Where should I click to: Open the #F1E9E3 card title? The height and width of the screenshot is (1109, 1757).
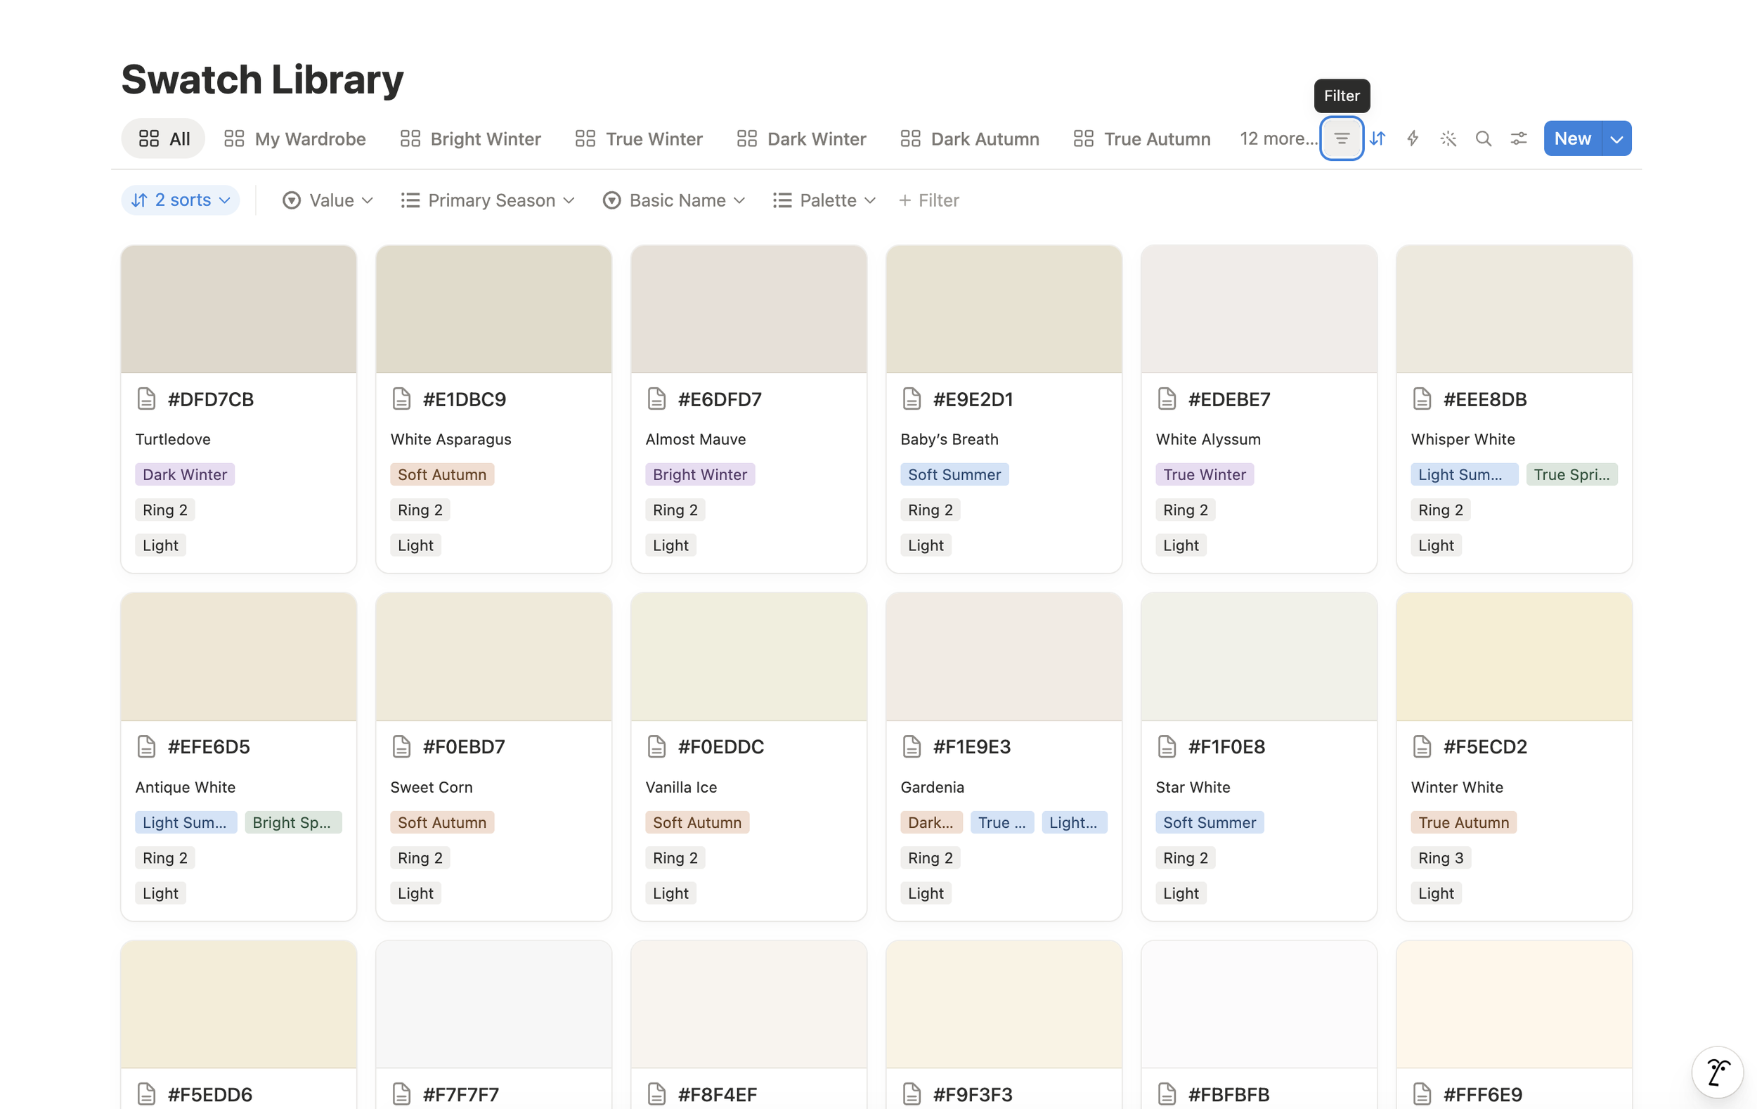coord(972,746)
